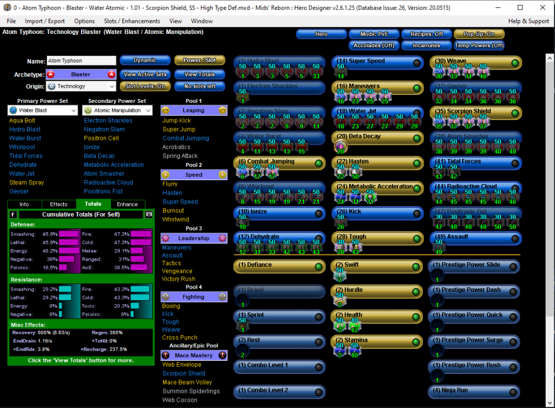Open the Import / Export menu
Screen dimensions: 555x408
point(45,21)
